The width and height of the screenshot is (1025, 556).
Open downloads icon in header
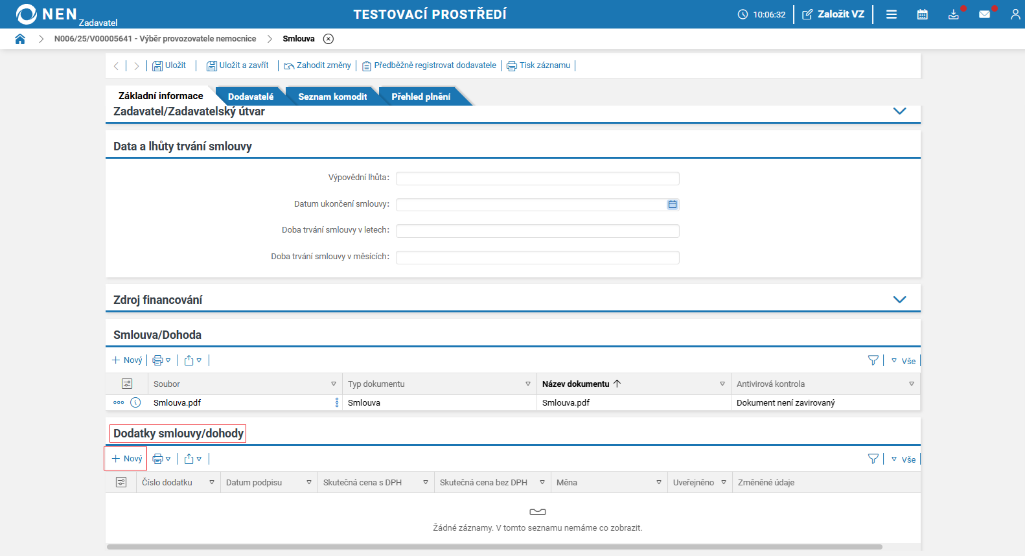click(x=954, y=14)
